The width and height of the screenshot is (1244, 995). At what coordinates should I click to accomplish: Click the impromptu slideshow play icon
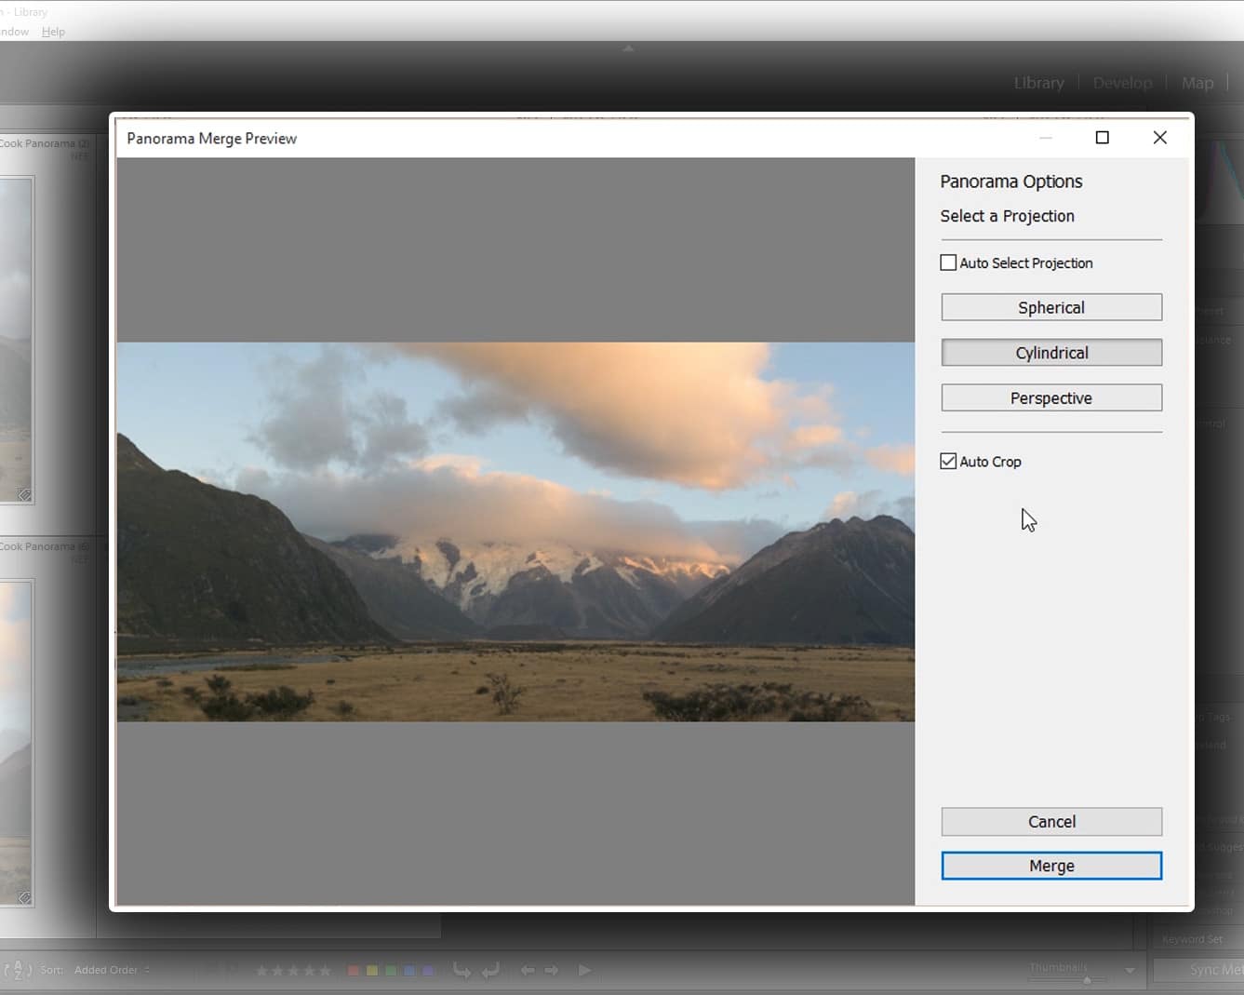[584, 970]
